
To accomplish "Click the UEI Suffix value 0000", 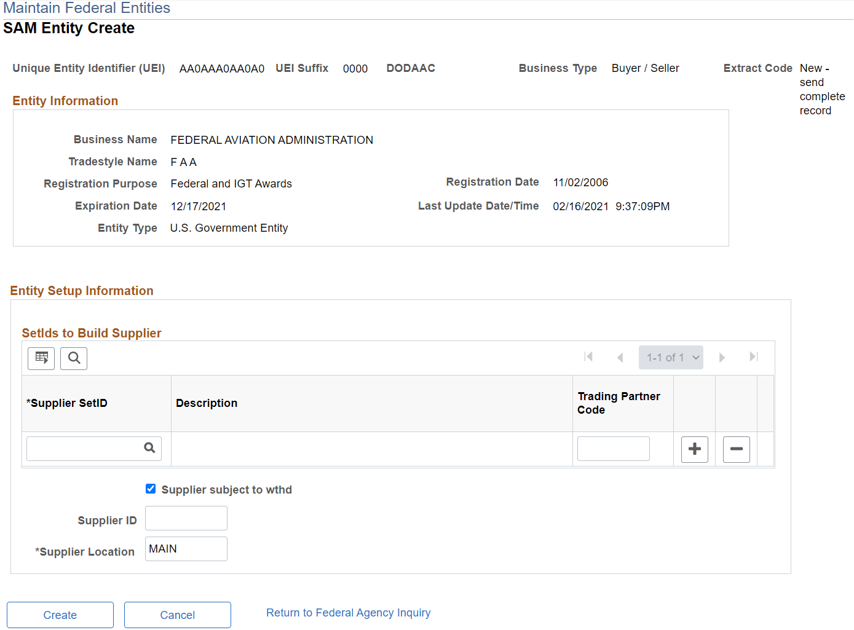I will [x=355, y=69].
